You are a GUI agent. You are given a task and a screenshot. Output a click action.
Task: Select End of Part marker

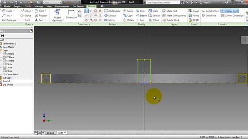8,85
